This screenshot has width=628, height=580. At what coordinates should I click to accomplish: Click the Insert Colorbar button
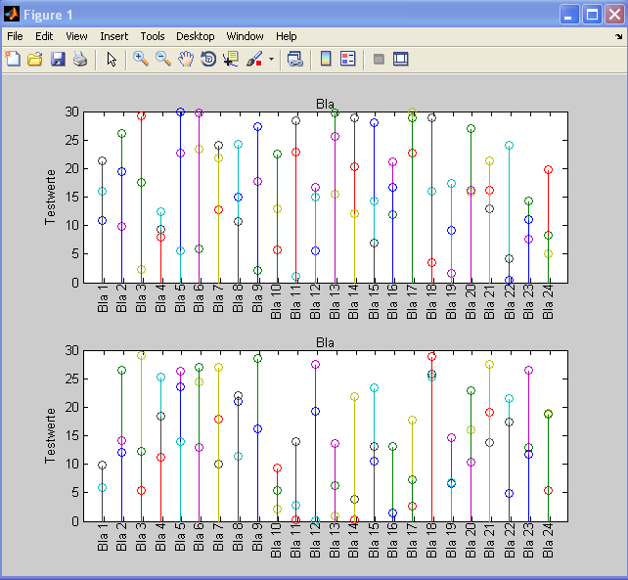(x=326, y=59)
